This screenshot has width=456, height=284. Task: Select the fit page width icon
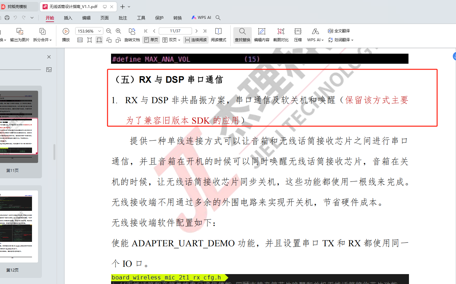point(99,40)
